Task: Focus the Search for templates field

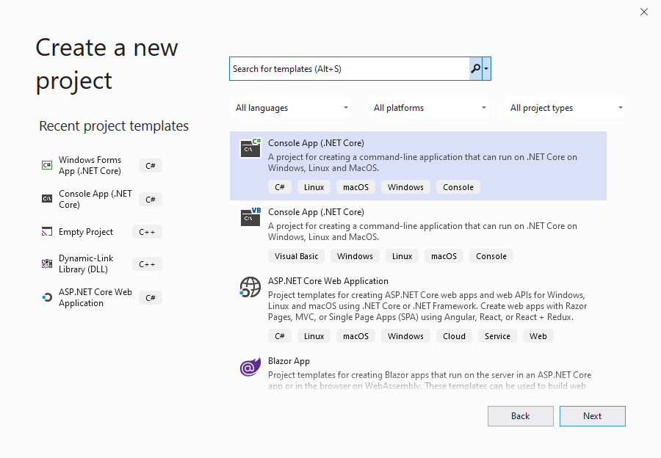Action: click(x=349, y=69)
